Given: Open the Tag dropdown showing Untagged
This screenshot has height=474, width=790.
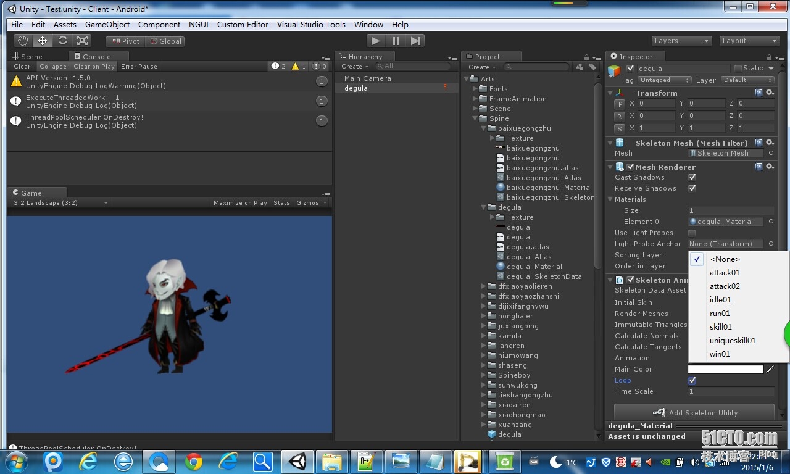Looking at the screenshot, I should pos(664,80).
